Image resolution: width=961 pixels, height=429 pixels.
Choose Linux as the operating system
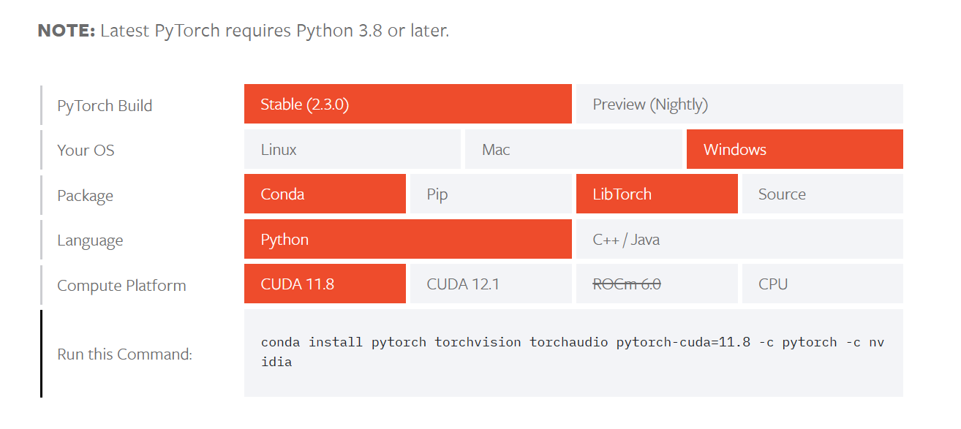(x=353, y=149)
